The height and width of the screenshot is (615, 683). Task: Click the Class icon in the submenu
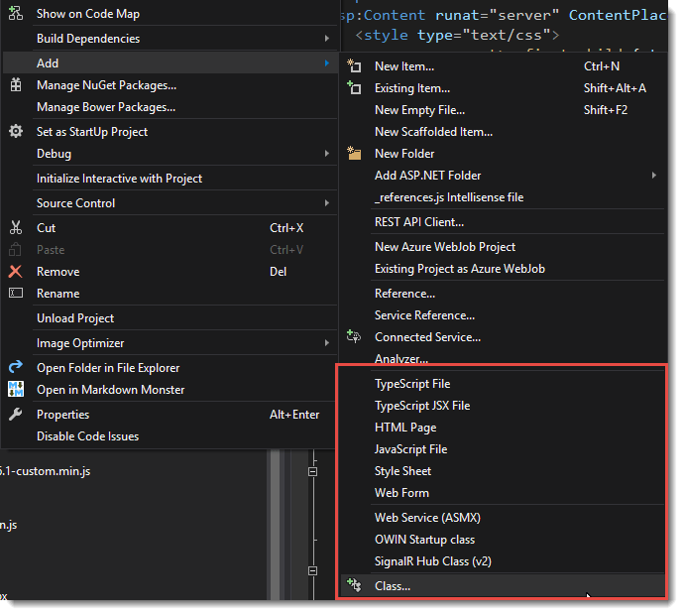pyautogui.click(x=354, y=585)
